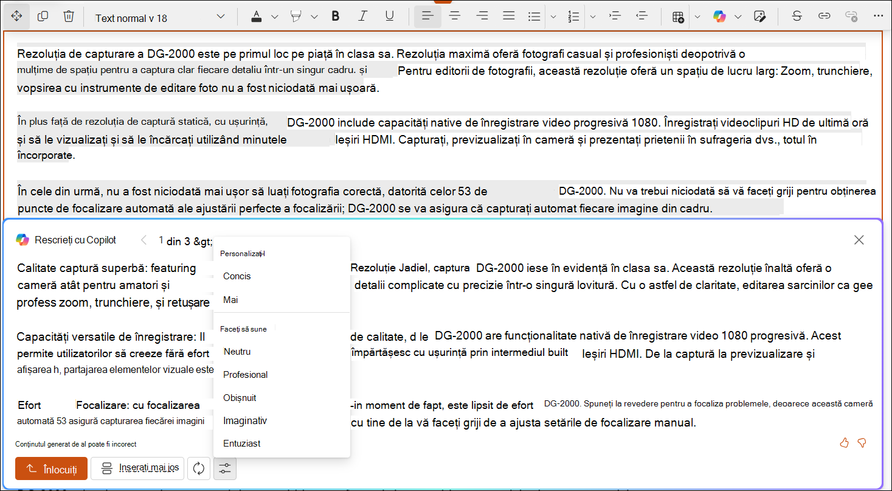Toggle the adjust tone settings button
The height and width of the screenshot is (491, 892).
(x=225, y=468)
